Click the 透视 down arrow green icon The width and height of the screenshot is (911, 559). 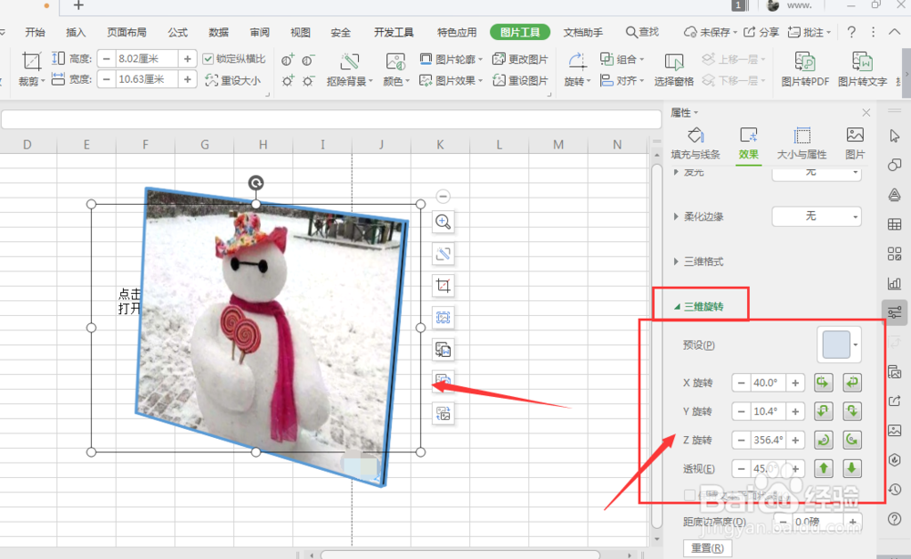852,469
